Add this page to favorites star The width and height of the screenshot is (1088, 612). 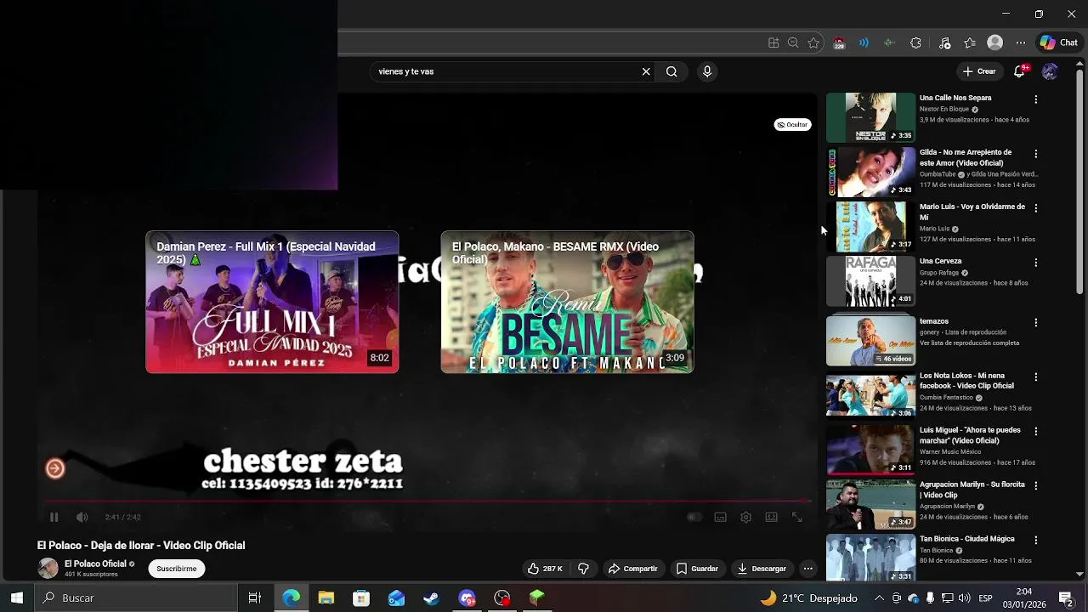[813, 42]
